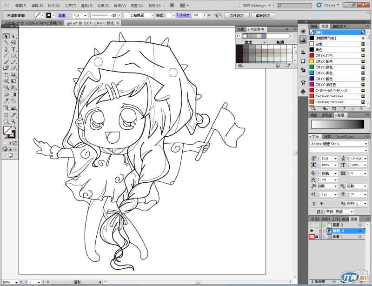
Task: Expand layer 圖層 3 disclosure triangle
Action: tap(324, 225)
